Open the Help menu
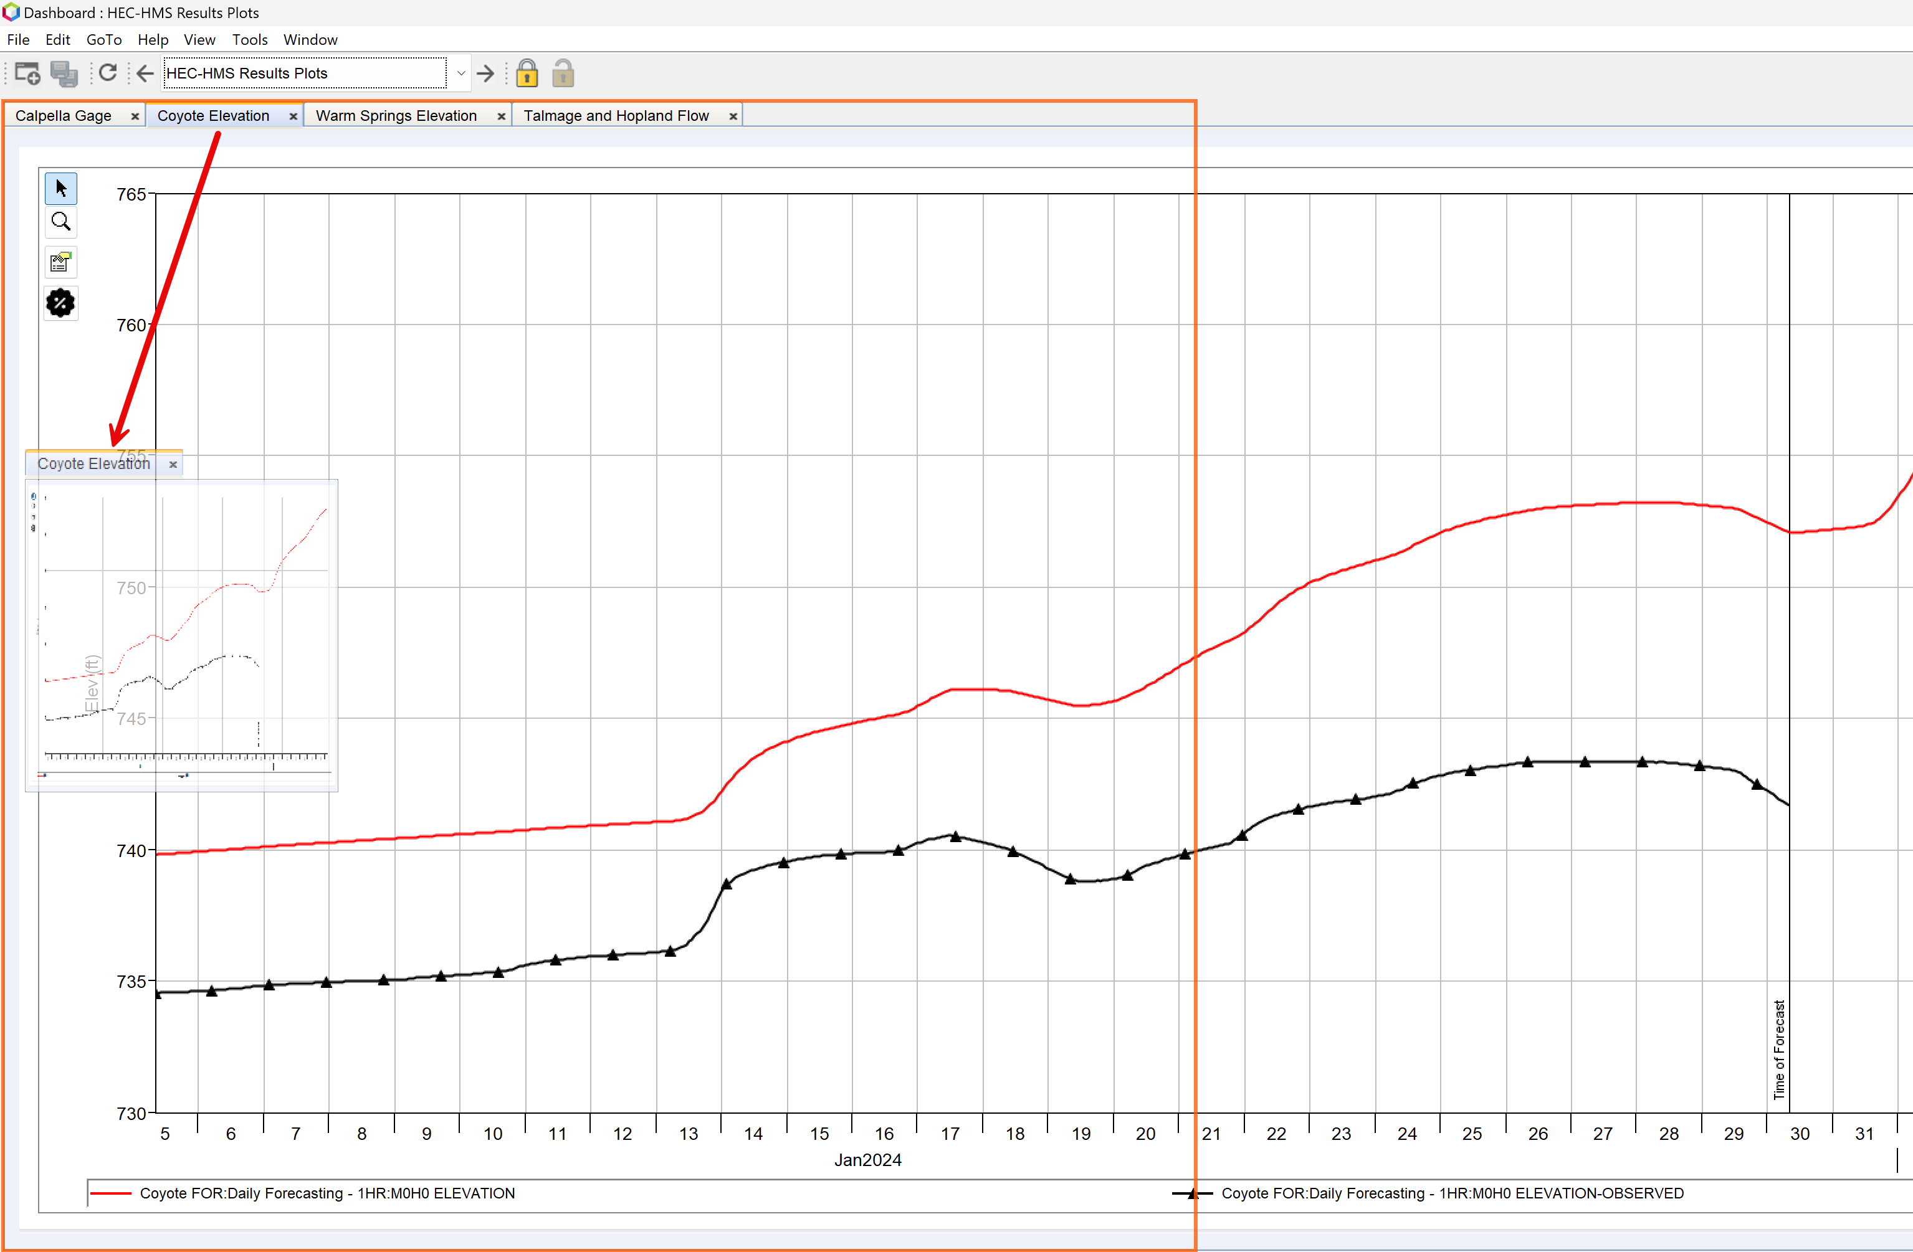1913x1252 pixels. coord(153,39)
